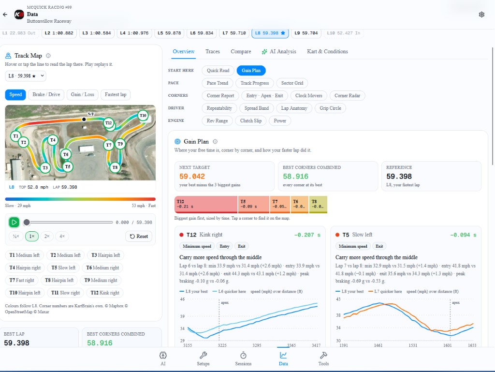Image resolution: width=495 pixels, height=372 pixels.
Task: Open the AI tab in bottom navigation
Action: coord(163,358)
